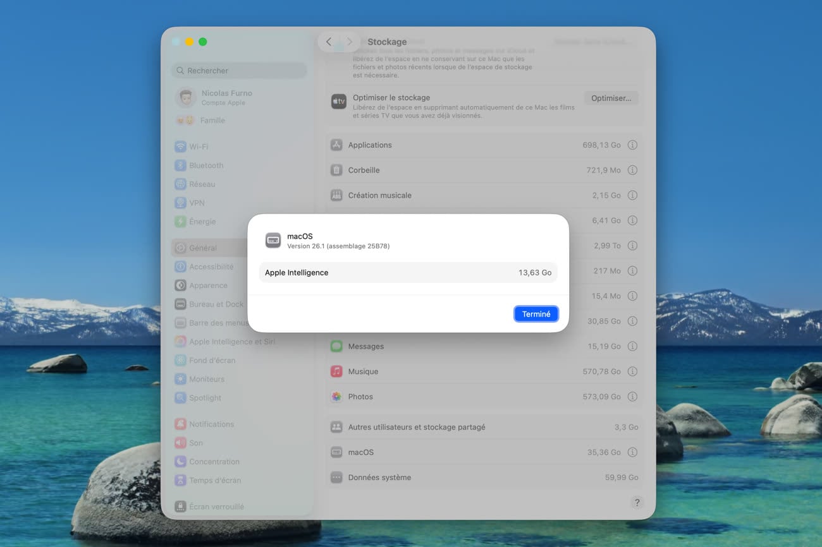Open info for Création musicale

point(632,196)
